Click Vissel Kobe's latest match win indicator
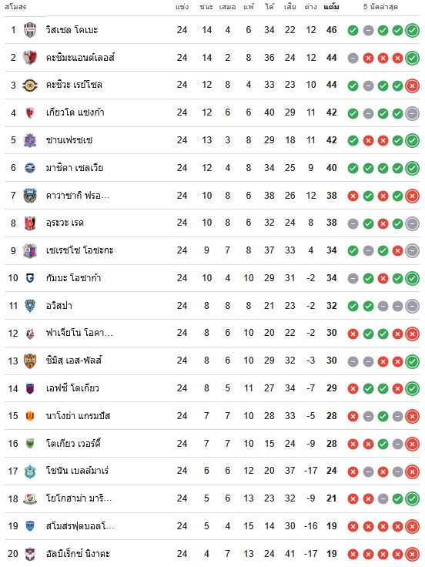 (x=412, y=30)
